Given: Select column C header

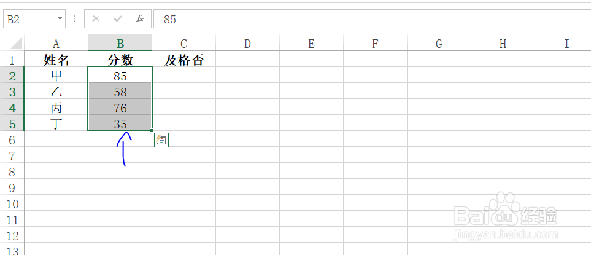Looking at the screenshot, I should pyautogui.click(x=184, y=43).
